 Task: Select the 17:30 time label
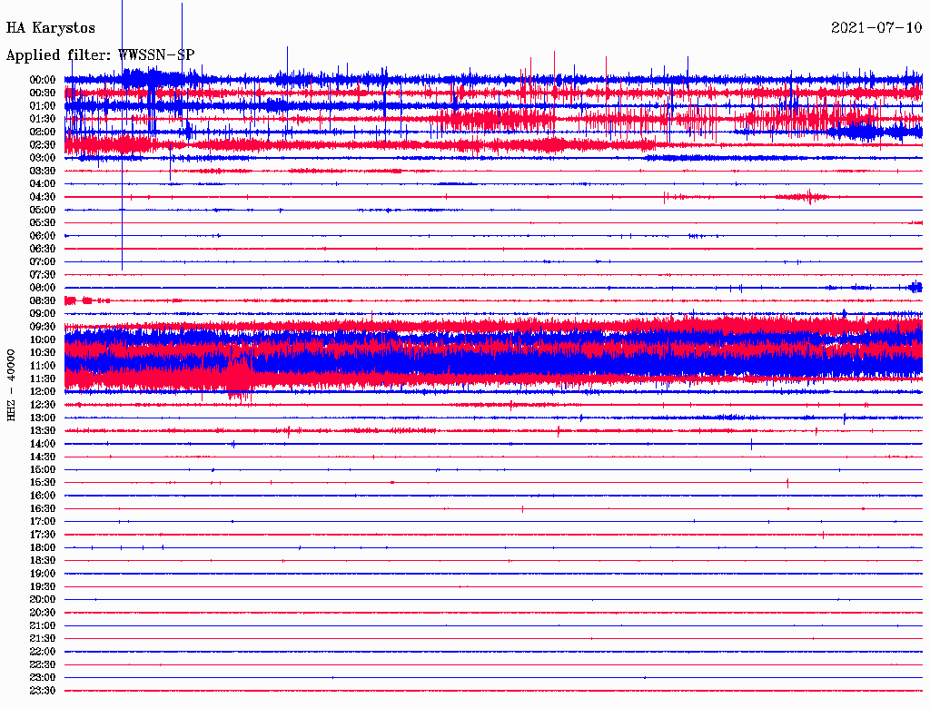point(43,535)
